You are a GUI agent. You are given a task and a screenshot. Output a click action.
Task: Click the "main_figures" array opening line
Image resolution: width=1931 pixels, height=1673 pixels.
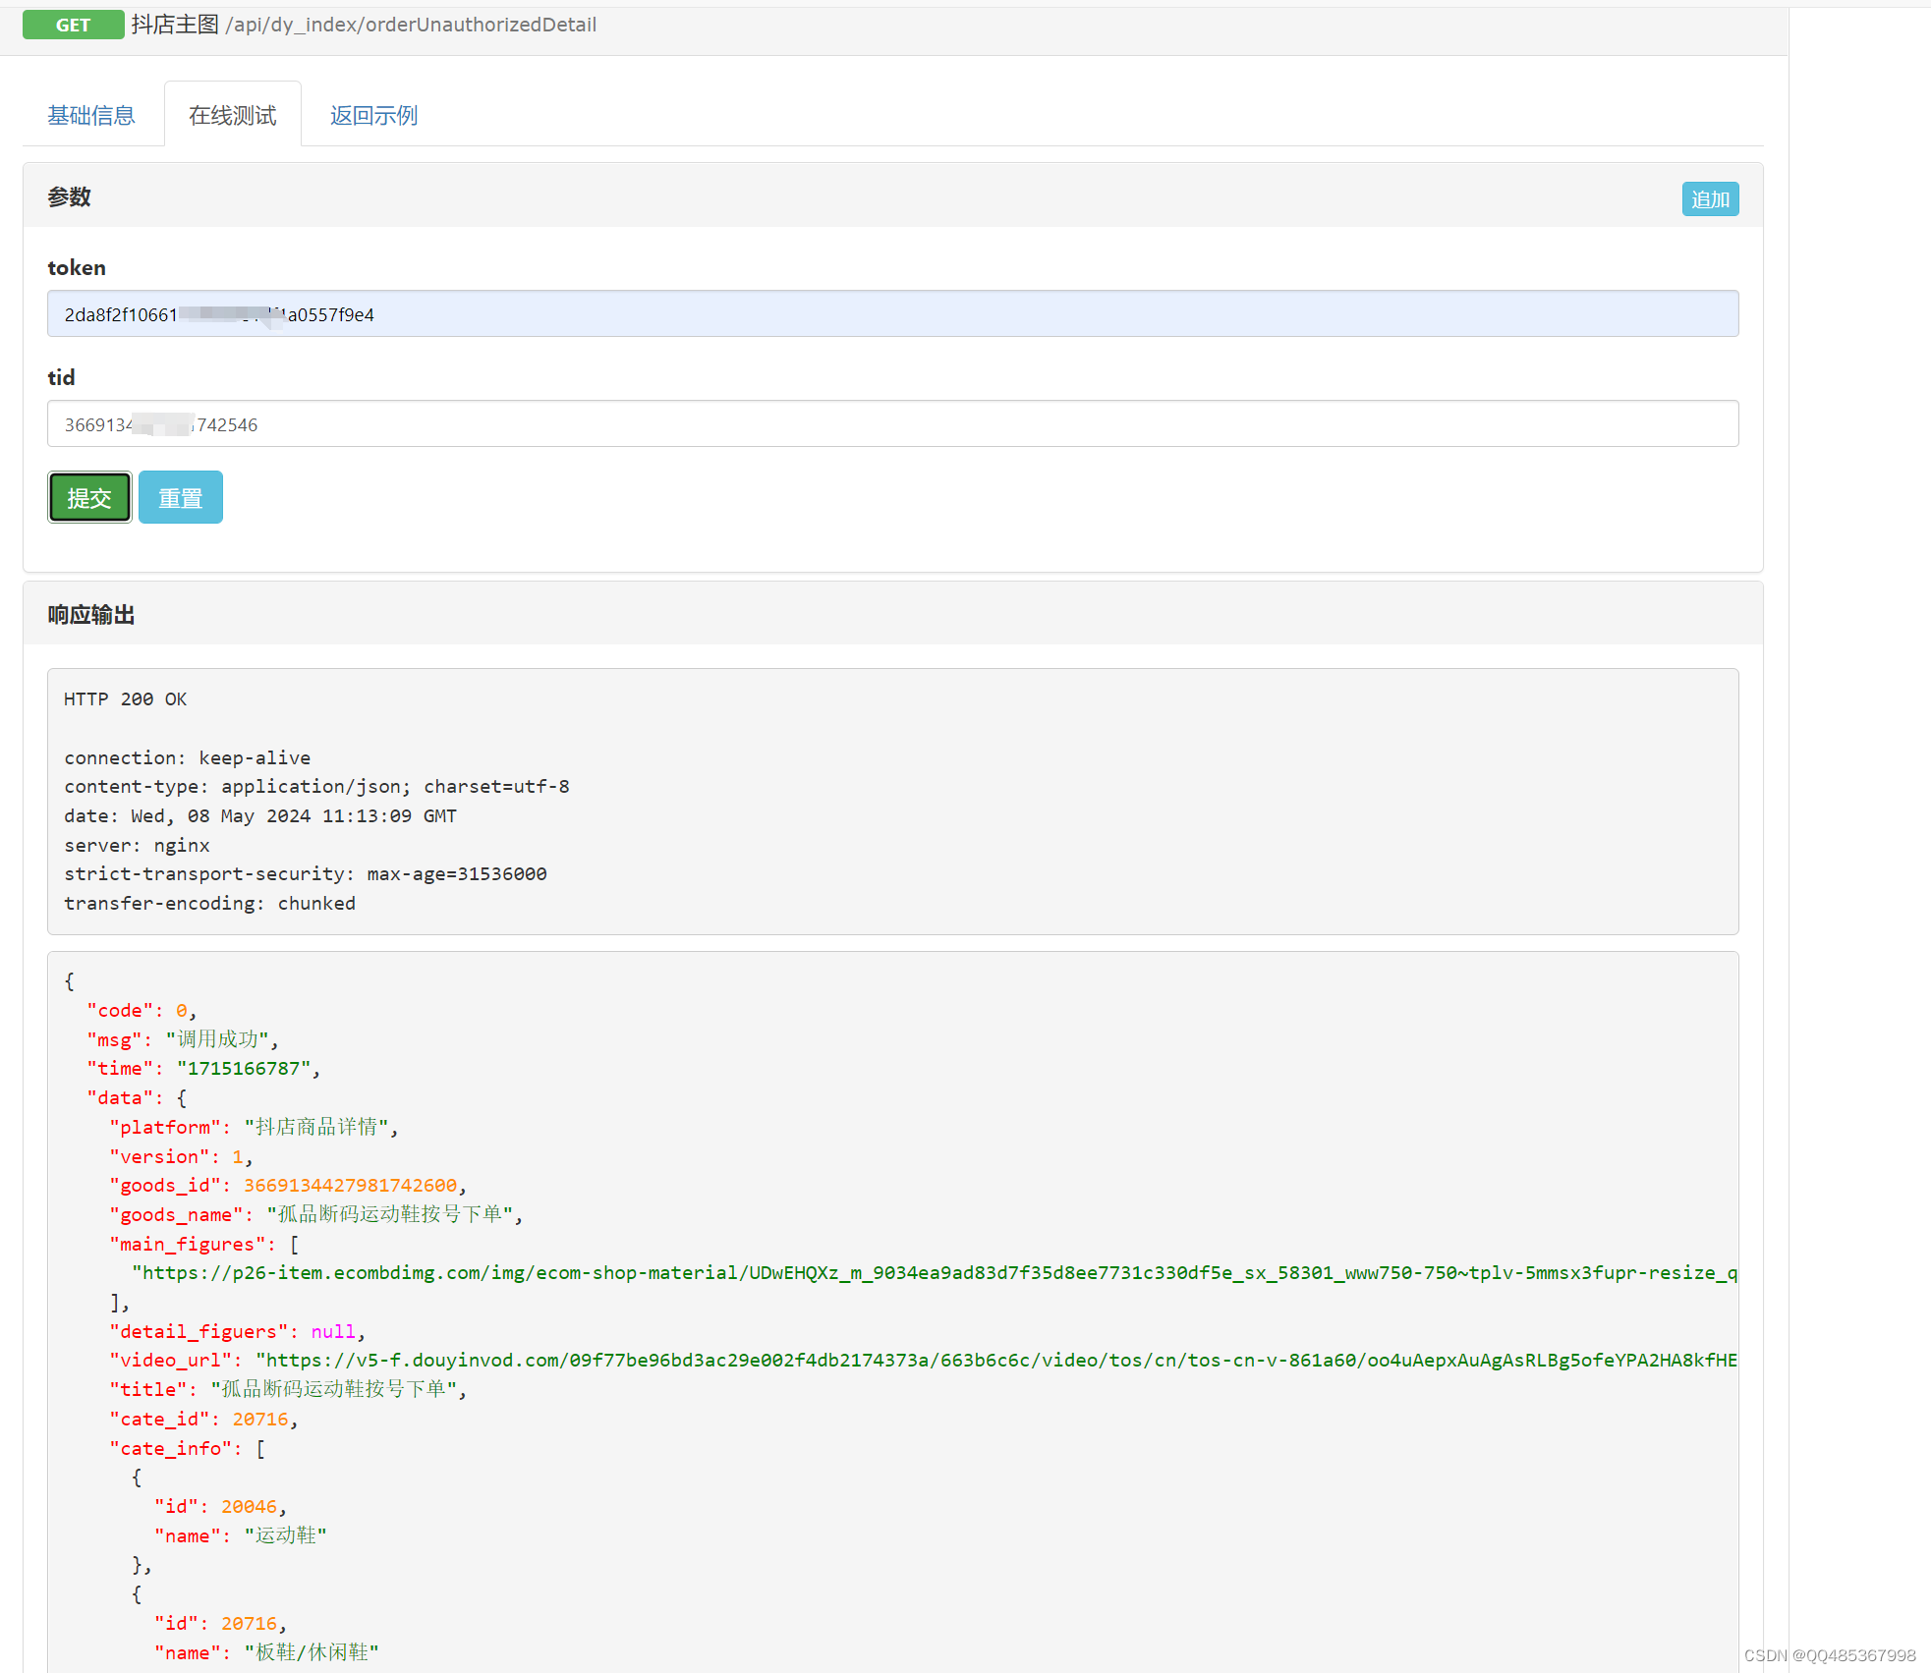203,1245
